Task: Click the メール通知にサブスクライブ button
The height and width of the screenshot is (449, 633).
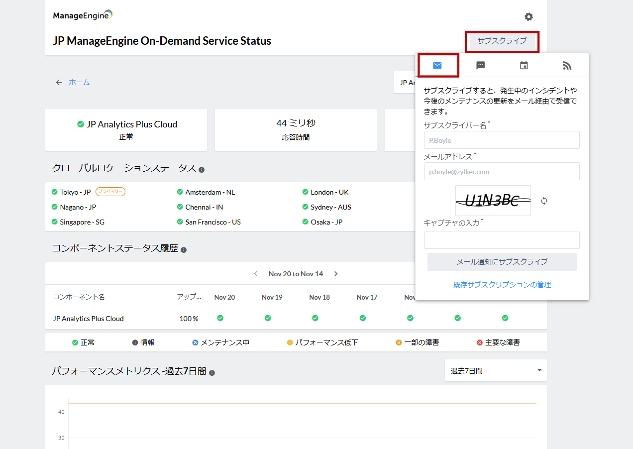Action: (x=502, y=262)
